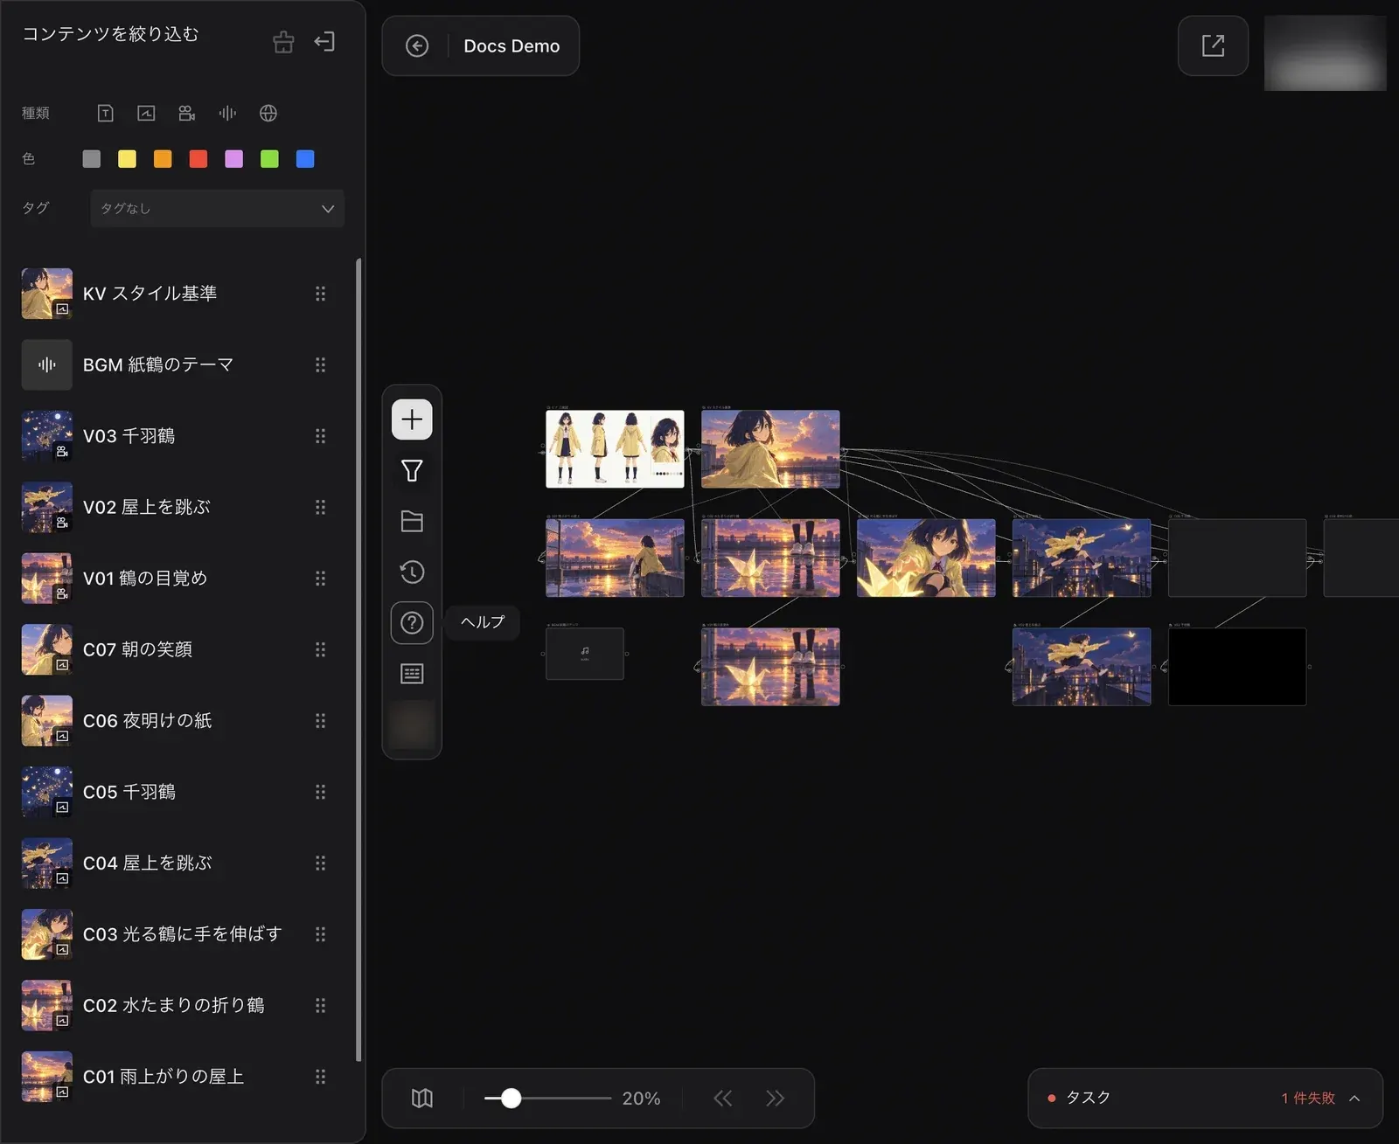Click the help question mark icon
The height and width of the screenshot is (1144, 1399).
[412, 623]
